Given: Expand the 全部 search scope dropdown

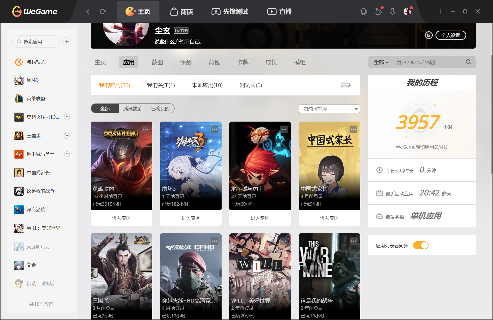Looking at the screenshot, I should coord(381,62).
